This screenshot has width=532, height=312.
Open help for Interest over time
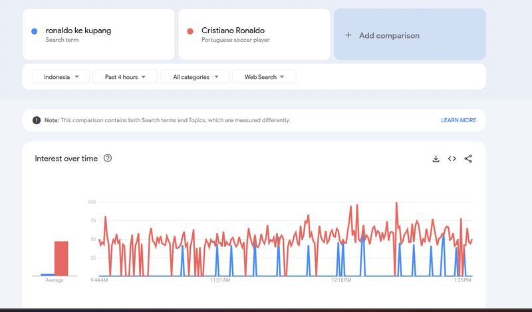tap(108, 158)
